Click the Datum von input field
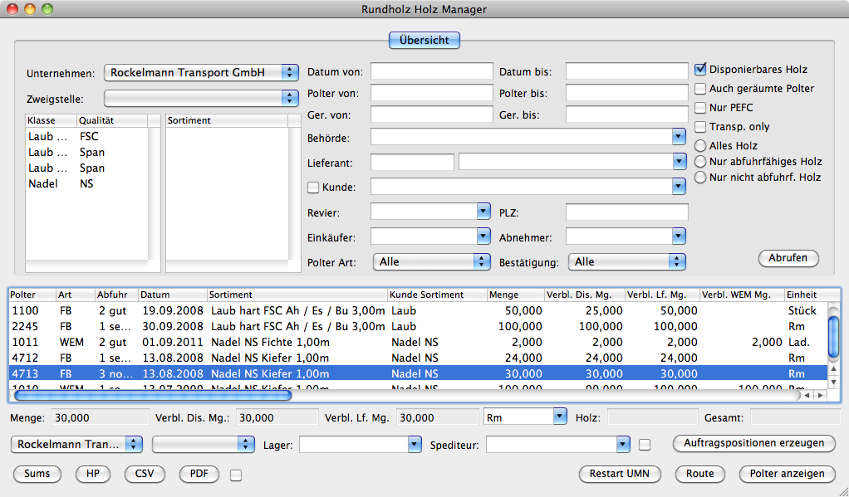 pyautogui.click(x=431, y=73)
